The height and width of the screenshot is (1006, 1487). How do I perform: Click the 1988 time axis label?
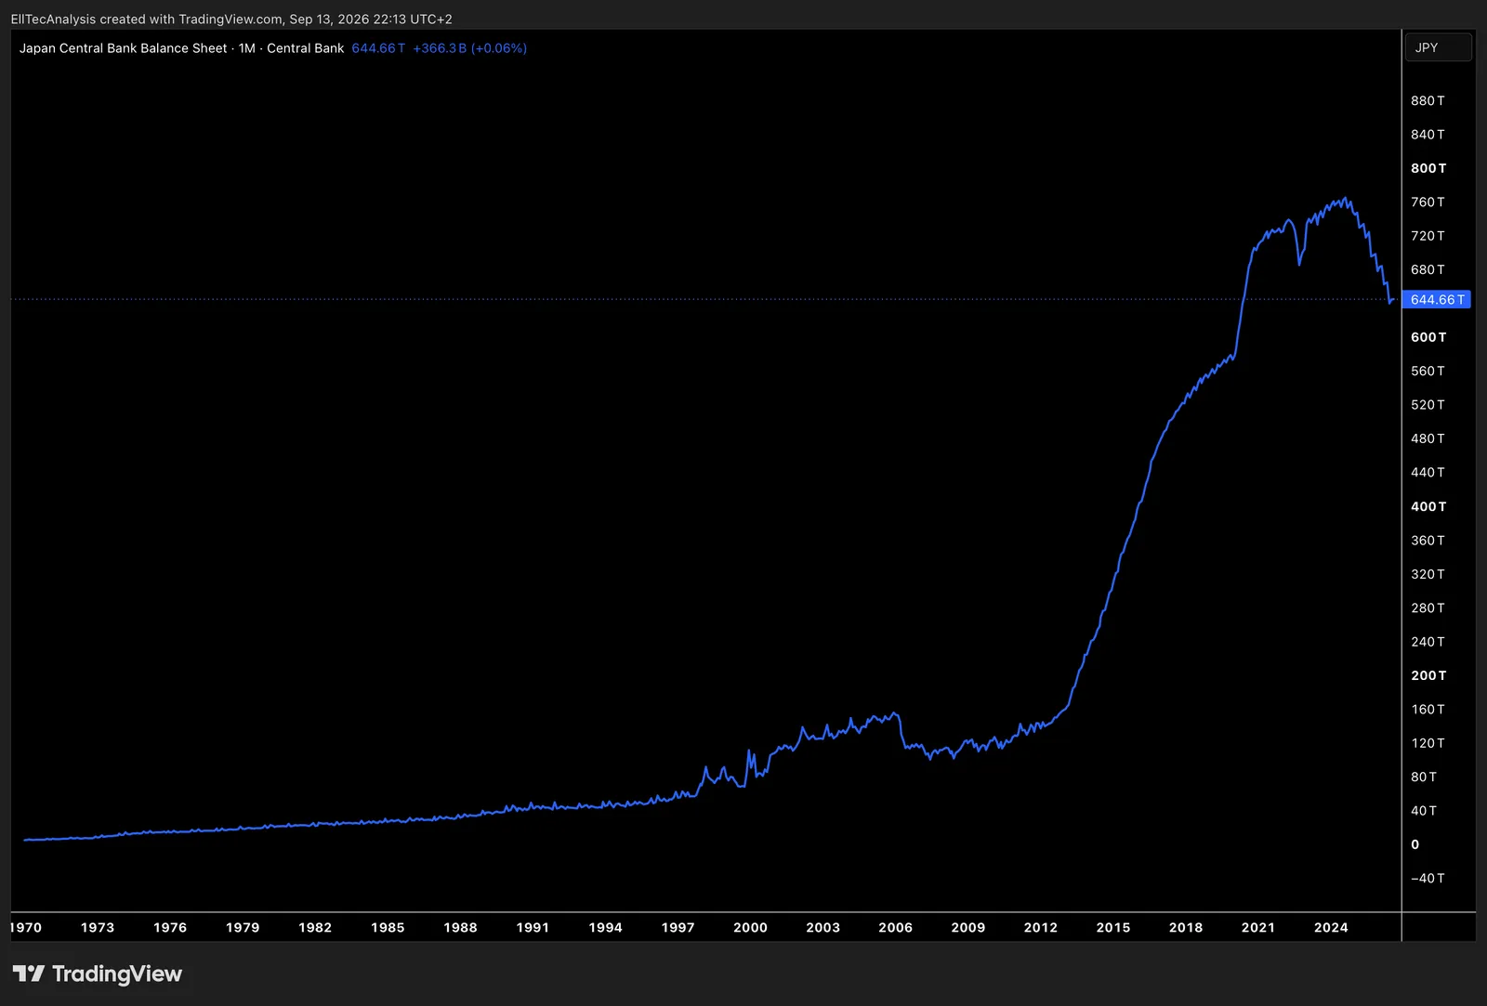[x=460, y=927]
